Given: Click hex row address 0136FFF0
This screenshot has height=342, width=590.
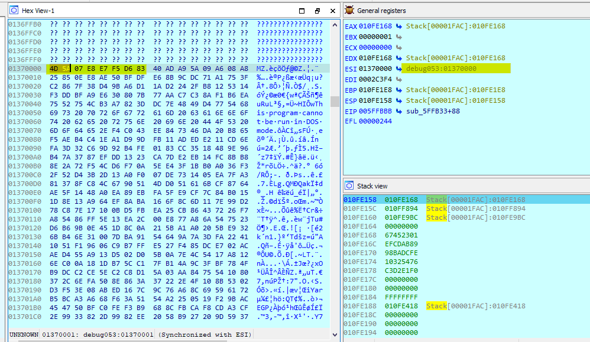Looking at the screenshot, I should [x=25, y=60].
